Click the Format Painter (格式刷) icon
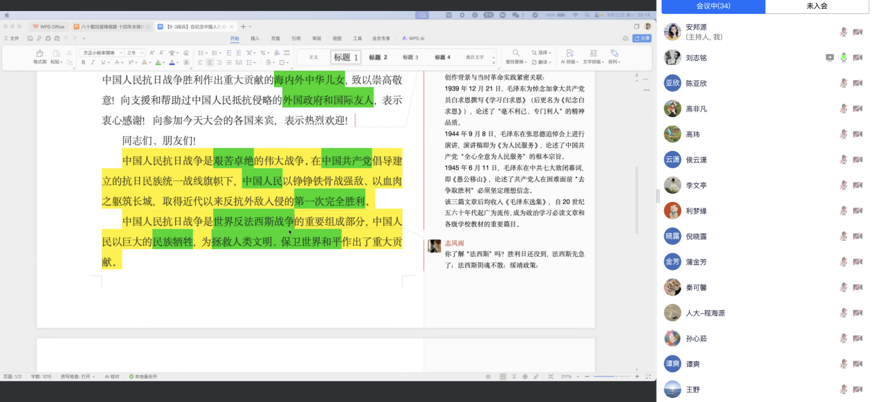Screen dimensions: 874x402 coord(39,54)
